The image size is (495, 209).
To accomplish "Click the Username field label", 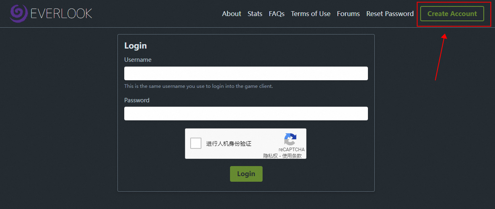I will [138, 60].
